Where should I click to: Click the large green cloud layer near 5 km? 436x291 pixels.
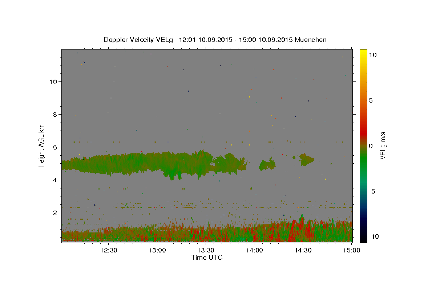pos(154,164)
